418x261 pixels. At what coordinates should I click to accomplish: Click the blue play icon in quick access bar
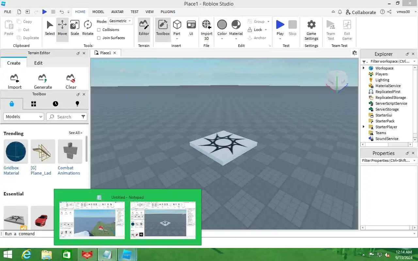coord(45,12)
